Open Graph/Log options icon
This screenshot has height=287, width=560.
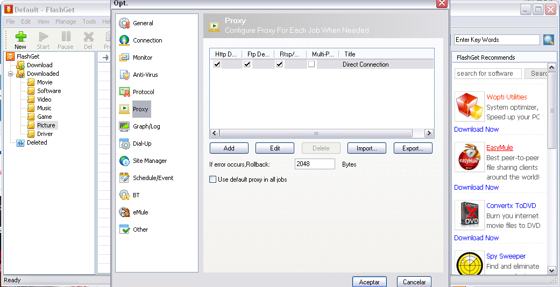point(124,126)
